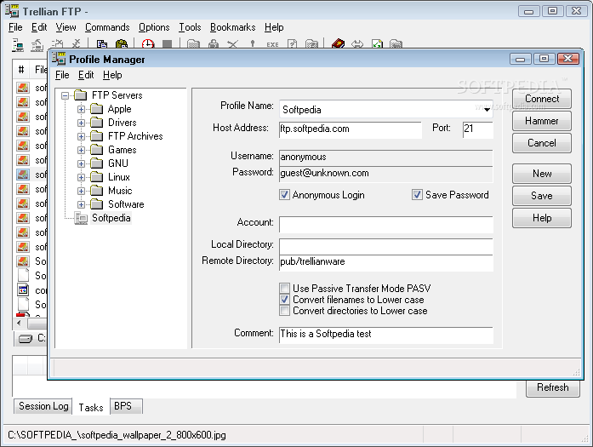
Task: Click the green-arrow refresh toolbar icon
Action: [x=377, y=44]
